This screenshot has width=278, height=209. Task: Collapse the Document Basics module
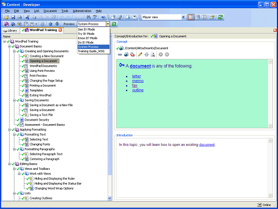(9, 47)
